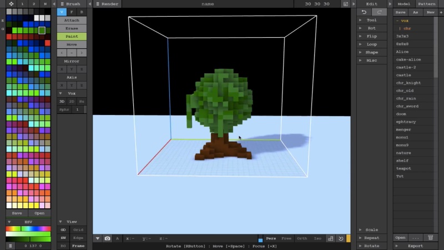
Task: Click the palette move arrows icon
Action: click(x=12, y=3)
